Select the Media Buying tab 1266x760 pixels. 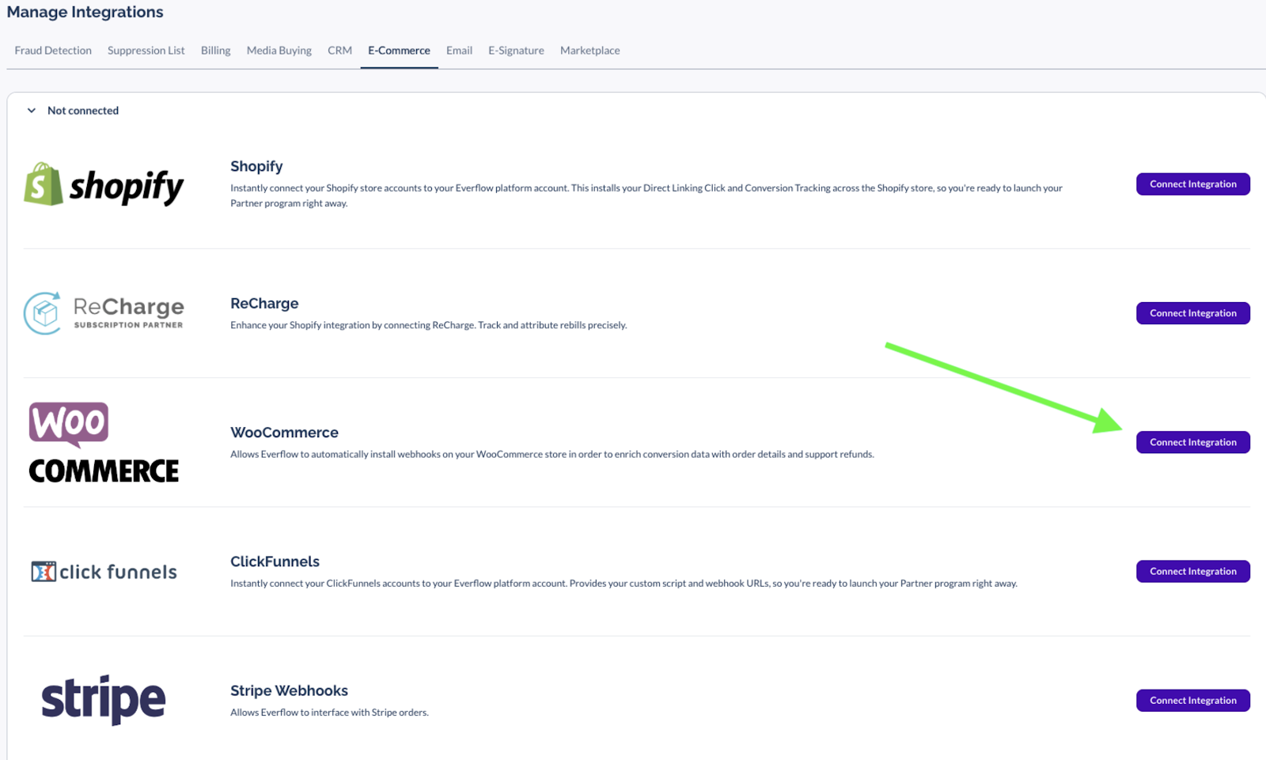tap(279, 51)
